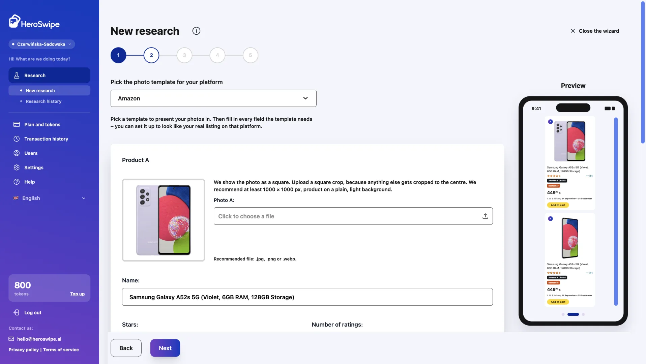The width and height of the screenshot is (646, 364).
Task: Open the Help page
Action: pyautogui.click(x=29, y=182)
